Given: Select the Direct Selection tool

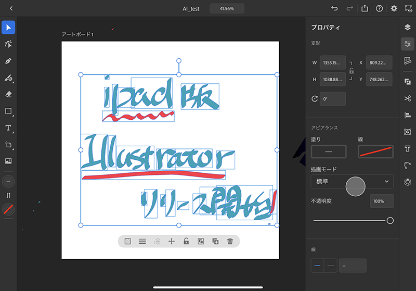Looking at the screenshot, I should pyautogui.click(x=8, y=44).
